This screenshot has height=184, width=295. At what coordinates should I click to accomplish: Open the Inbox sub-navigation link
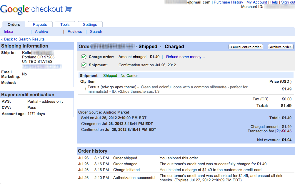click(x=9, y=32)
